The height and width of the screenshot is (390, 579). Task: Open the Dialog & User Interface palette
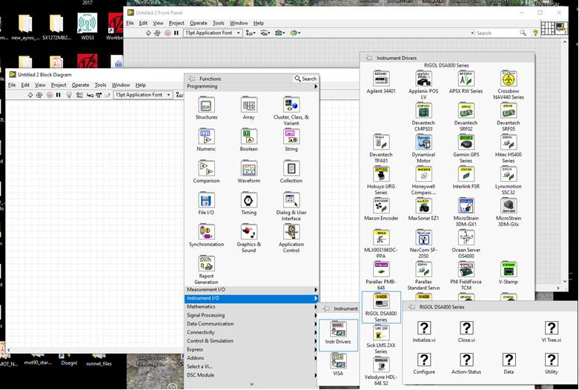pyautogui.click(x=291, y=200)
